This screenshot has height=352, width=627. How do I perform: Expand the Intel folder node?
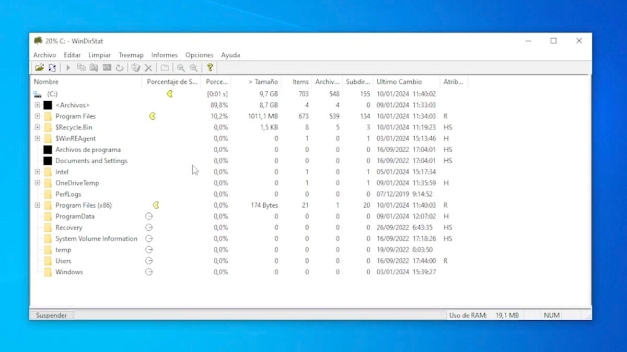point(37,172)
